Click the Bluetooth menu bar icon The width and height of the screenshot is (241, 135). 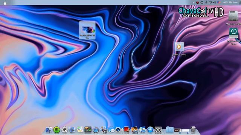point(206,3)
